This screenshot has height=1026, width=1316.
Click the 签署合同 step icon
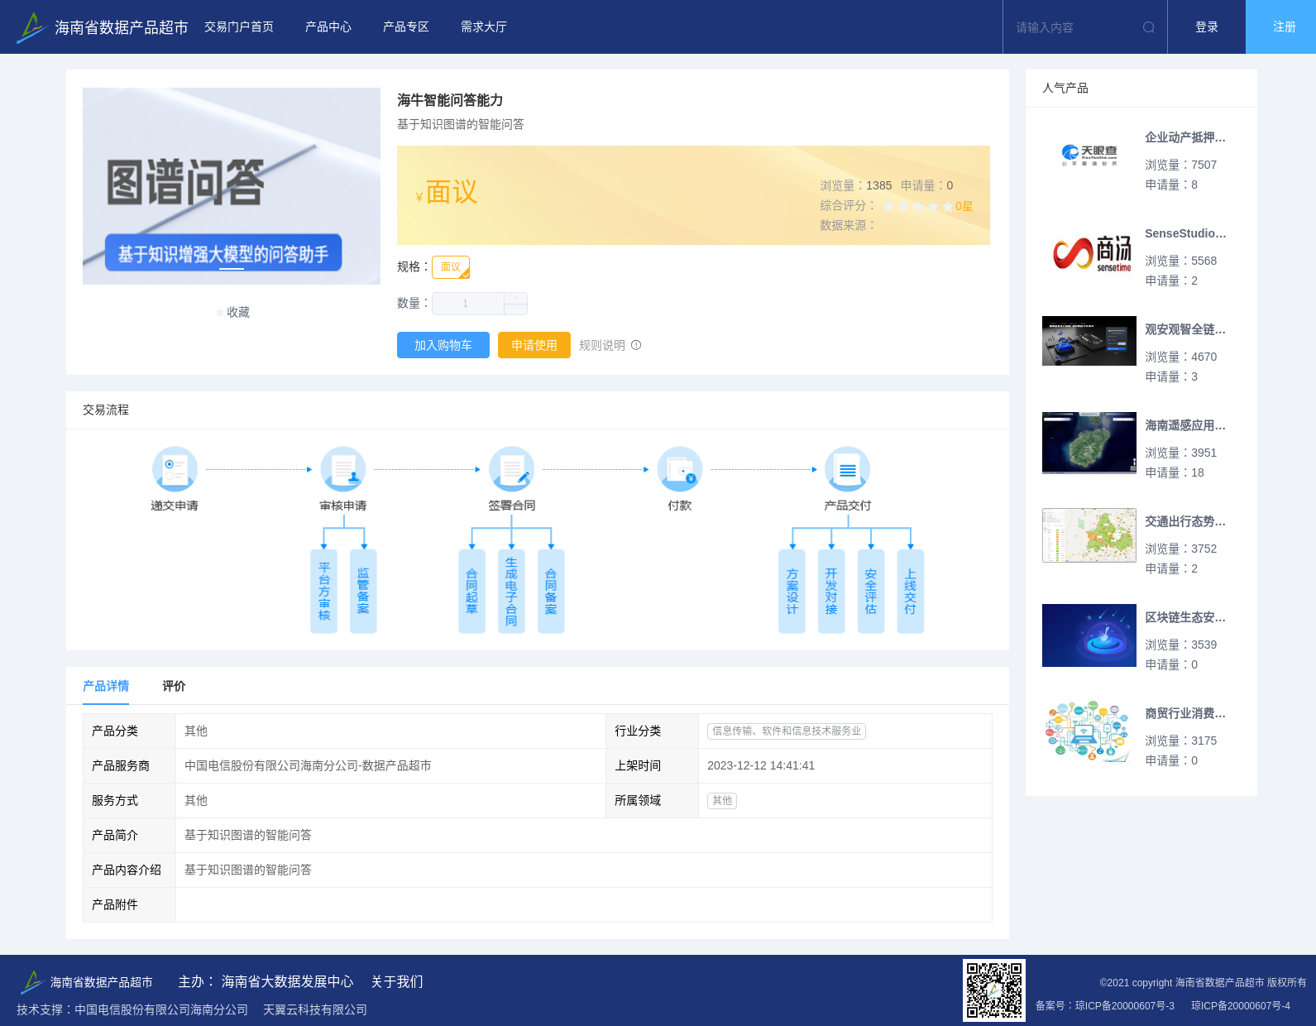click(x=511, y=469)
